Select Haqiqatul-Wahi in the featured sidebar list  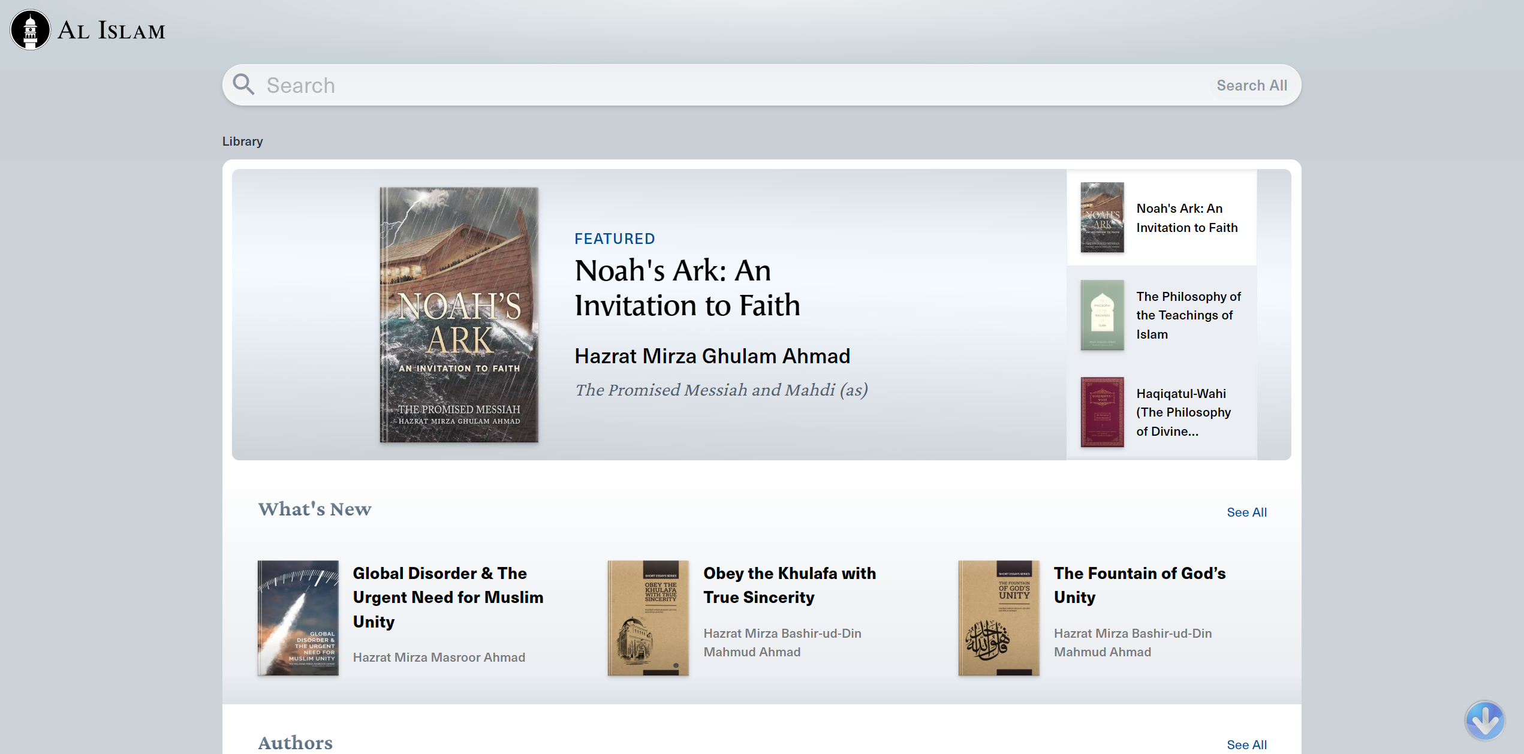[1162, 412]
